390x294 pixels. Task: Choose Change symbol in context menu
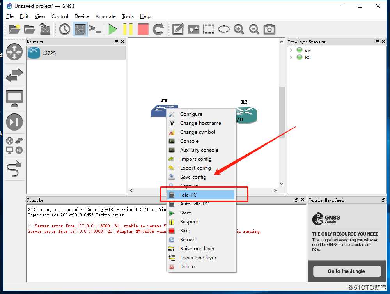point(201,132)
